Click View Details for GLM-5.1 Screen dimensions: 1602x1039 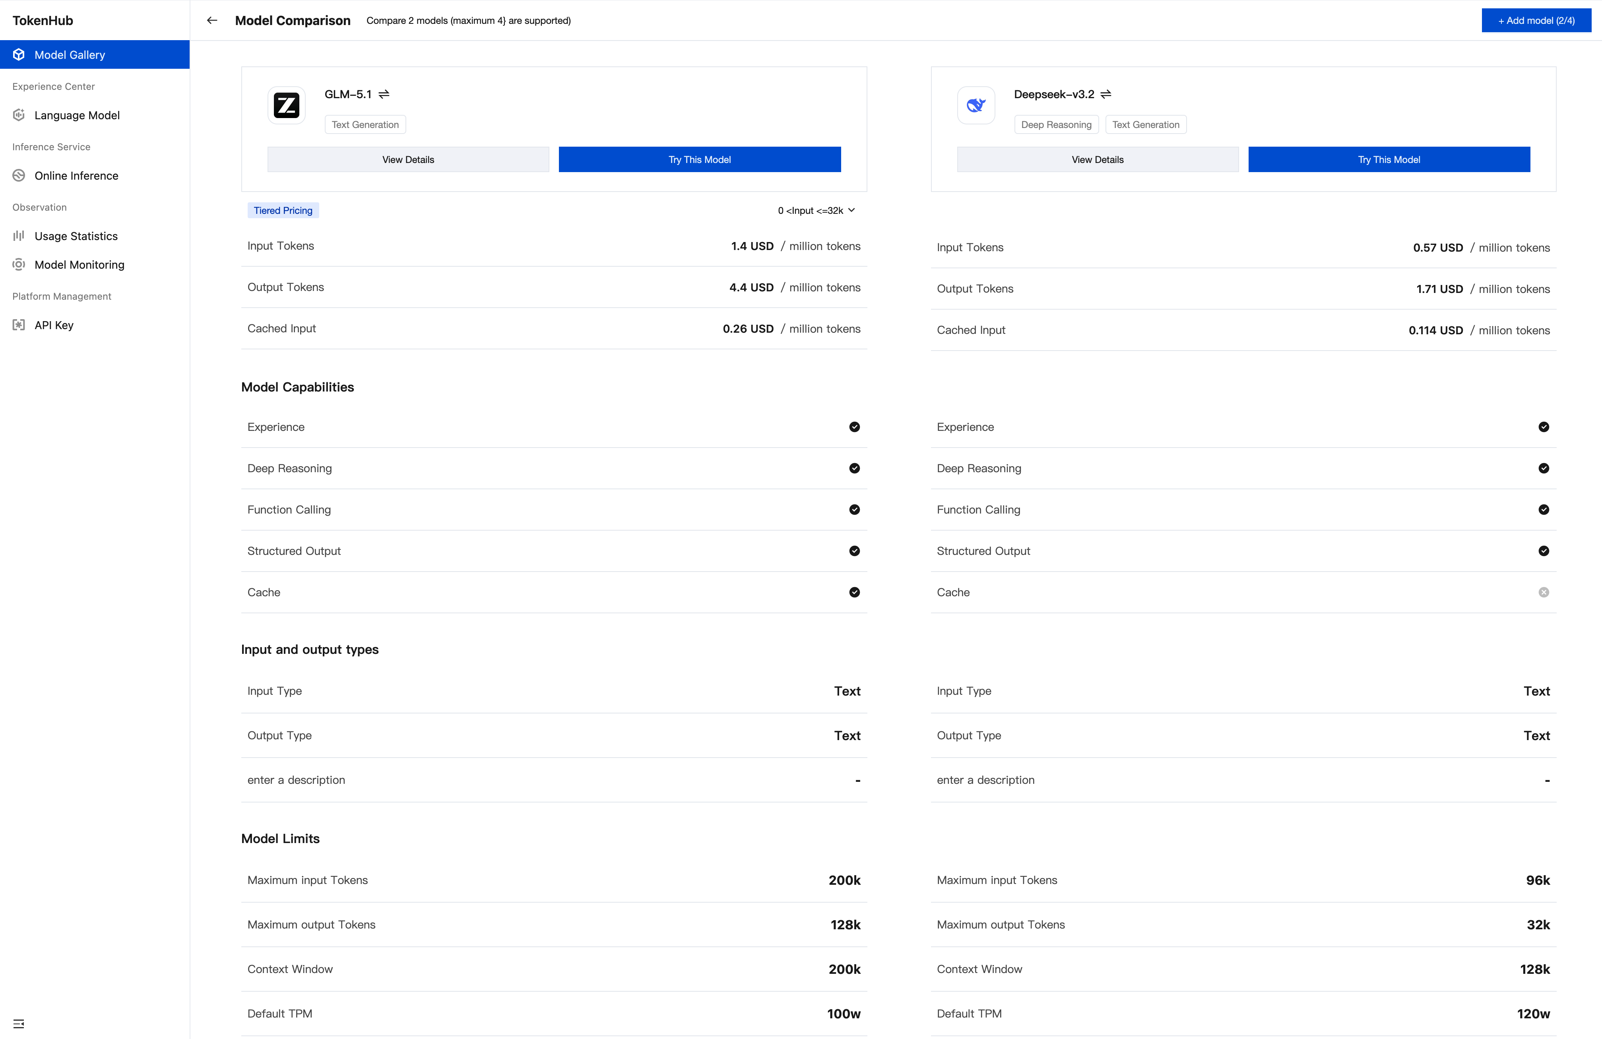pos(408,159)
